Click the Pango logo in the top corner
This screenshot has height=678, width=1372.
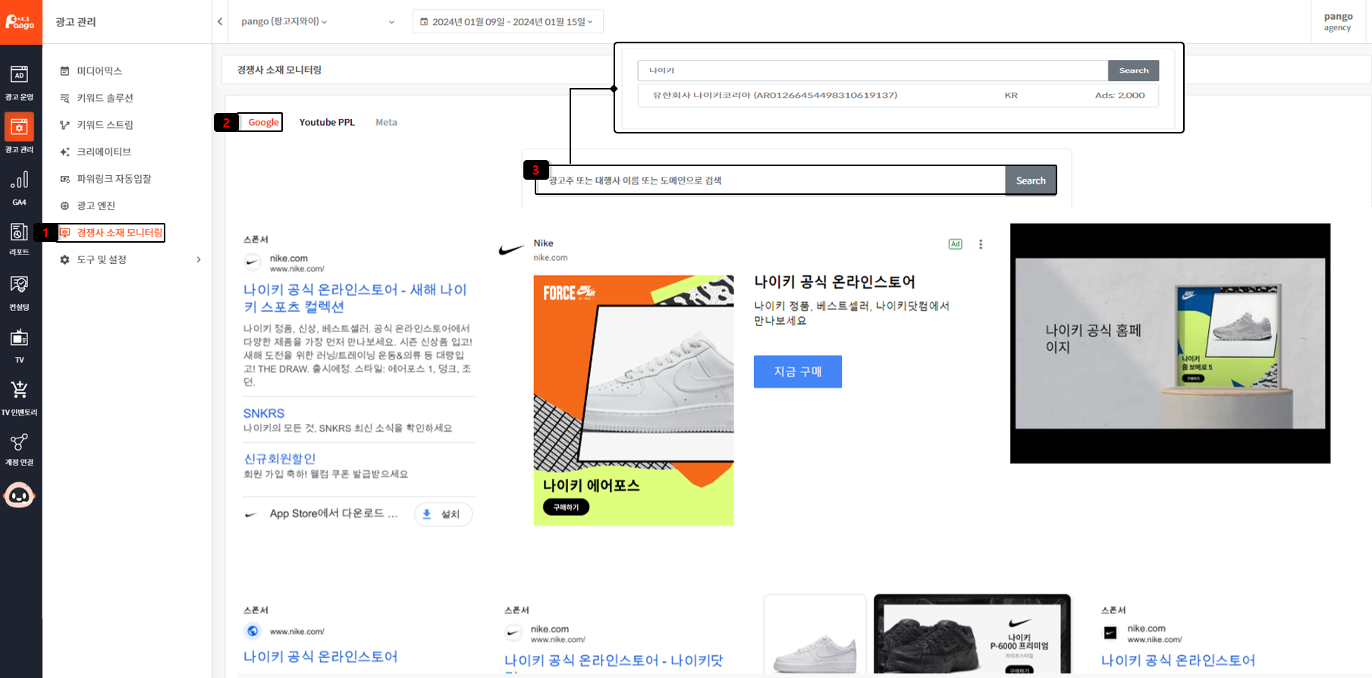click(20, 21)
